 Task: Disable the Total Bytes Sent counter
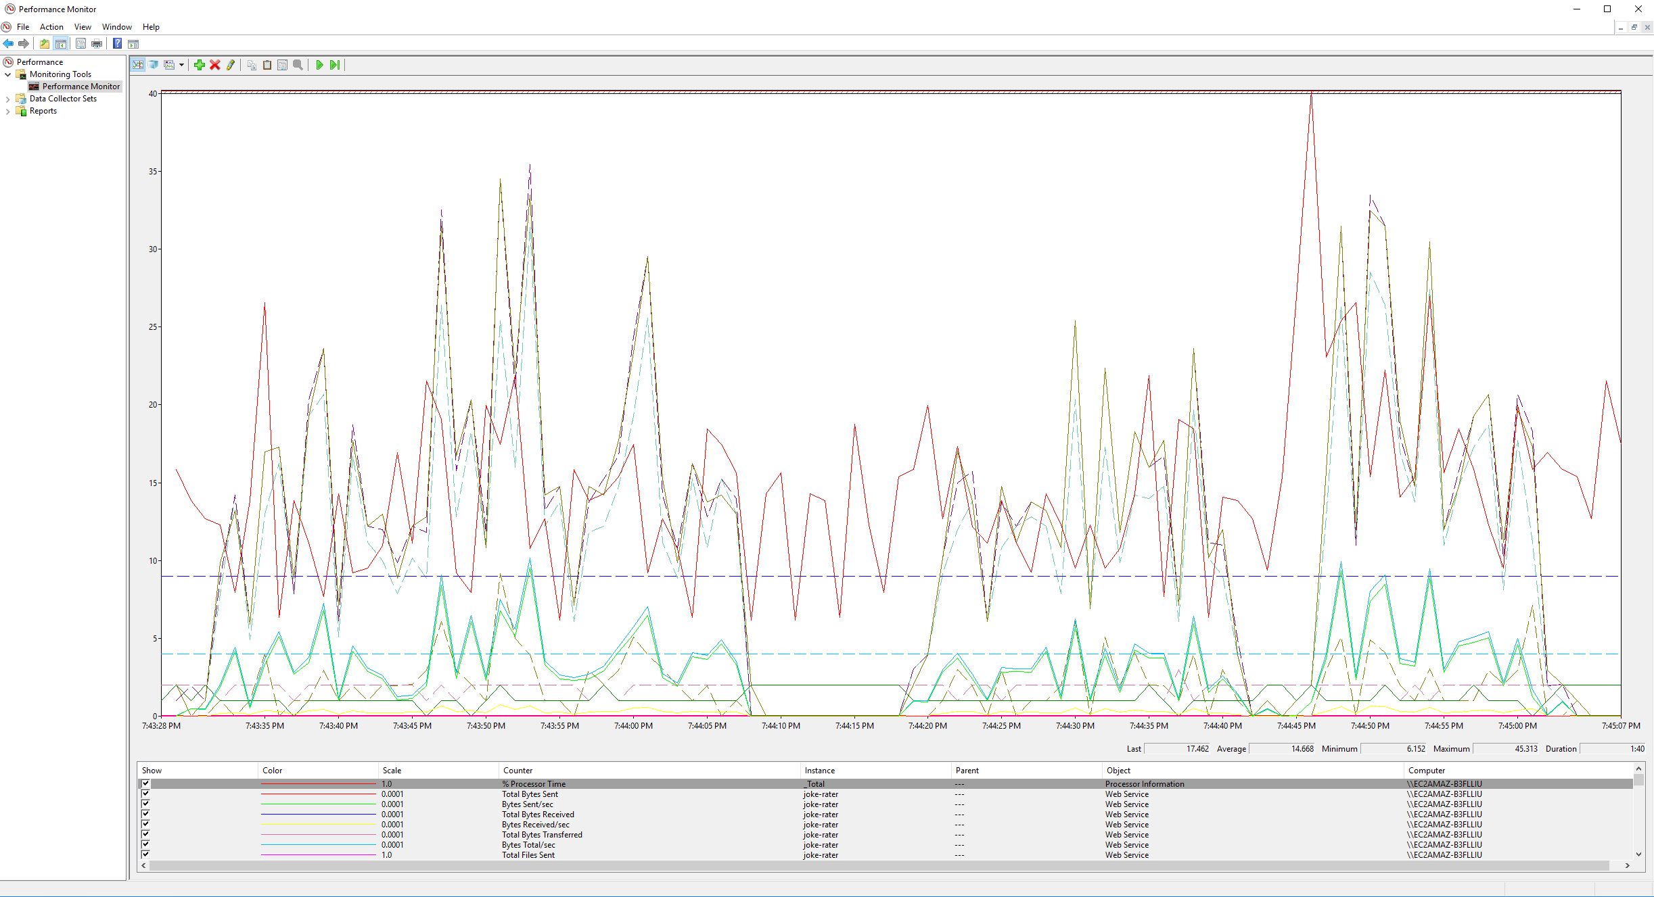point(145,794)
